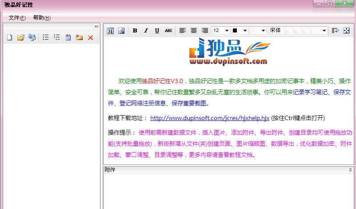Viewport: 356px width, 209px height.
Task: Toggle bold formatting
Action: (x=135, y=30)
